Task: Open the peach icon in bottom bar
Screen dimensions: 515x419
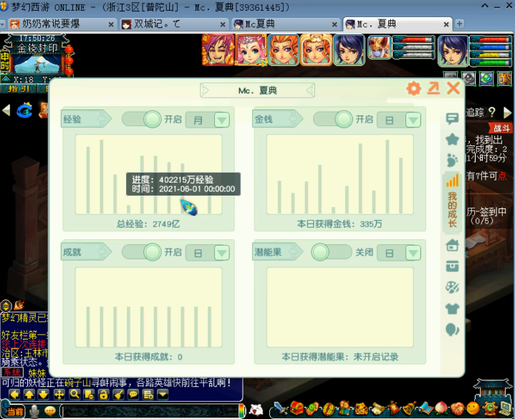Action: (x=441, y=408)
